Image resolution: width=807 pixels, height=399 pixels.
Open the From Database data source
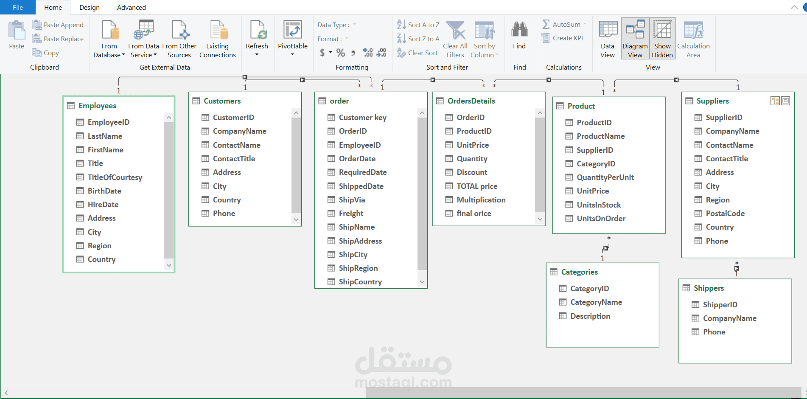click(109, 38)
